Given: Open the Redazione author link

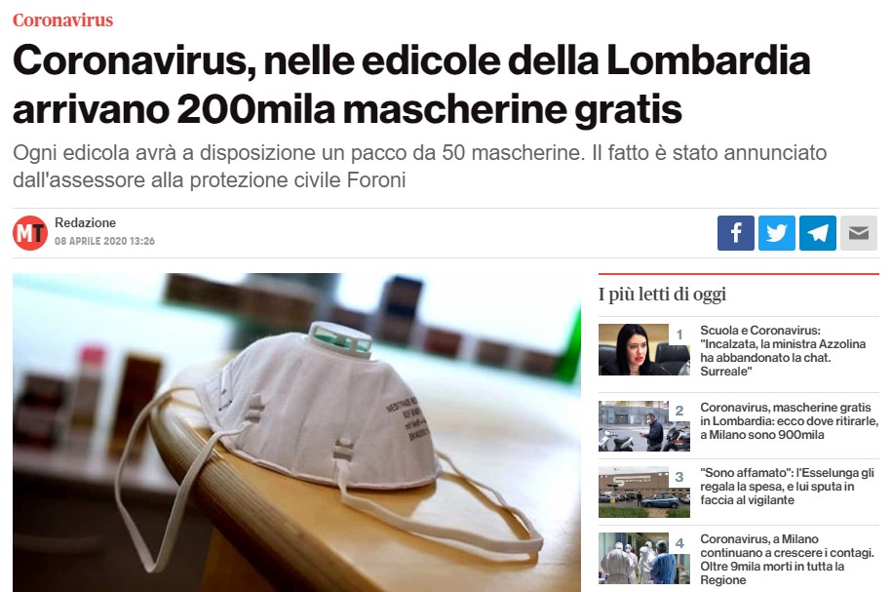Looking at the screenshot, I should (x=86, y=222).
